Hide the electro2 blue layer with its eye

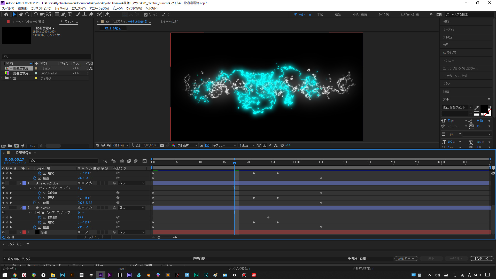click(x=3, y=183)
